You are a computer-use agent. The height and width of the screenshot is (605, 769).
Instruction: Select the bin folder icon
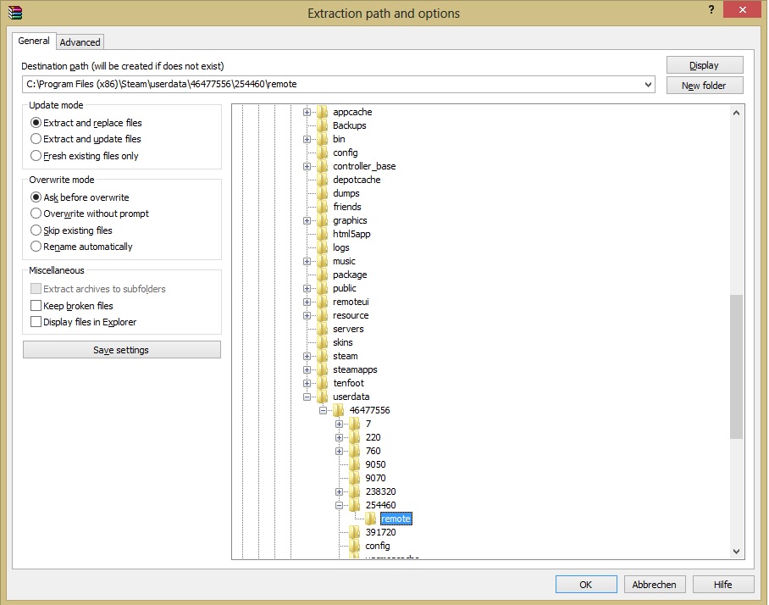click(x=322, y=139)
